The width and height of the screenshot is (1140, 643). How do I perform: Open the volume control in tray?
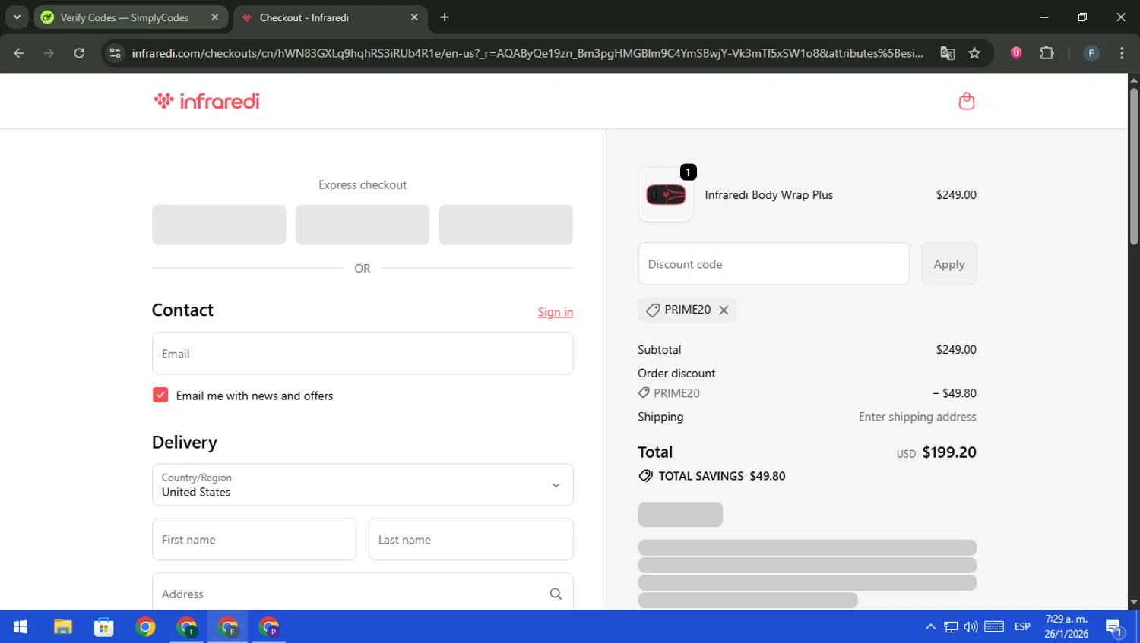coord(971,627)
